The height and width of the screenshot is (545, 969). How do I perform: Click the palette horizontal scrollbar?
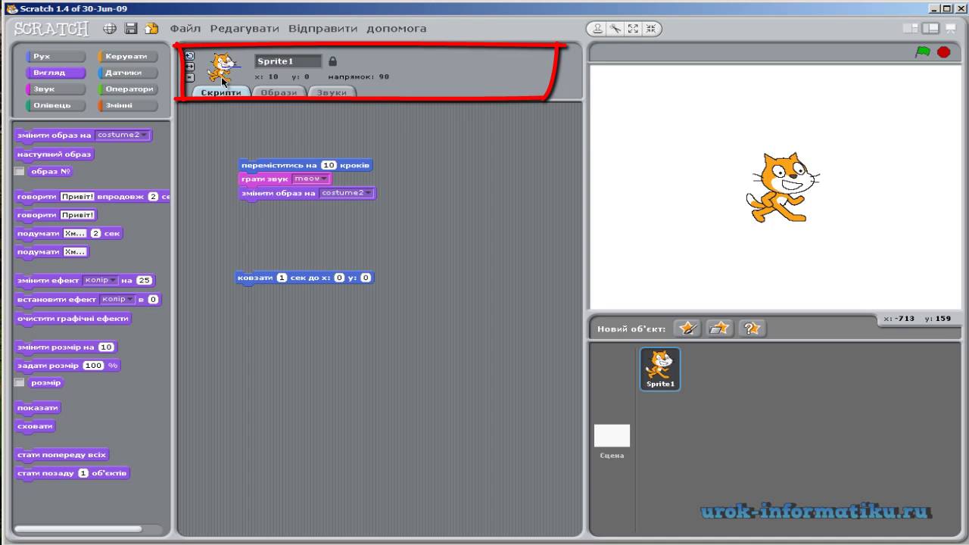click(78, 529)
